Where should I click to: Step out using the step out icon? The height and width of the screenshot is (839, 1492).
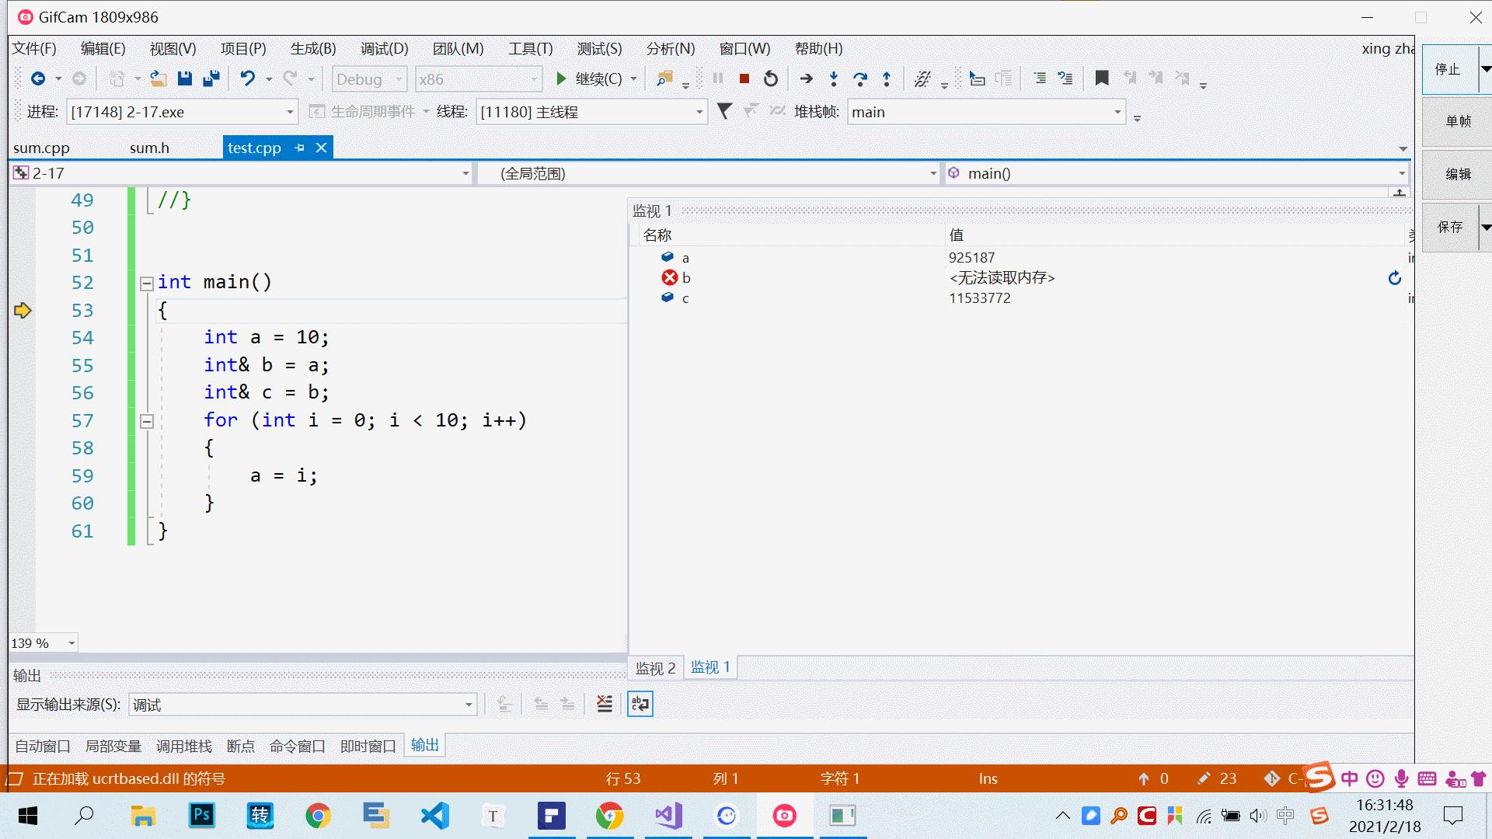(886, 78)
